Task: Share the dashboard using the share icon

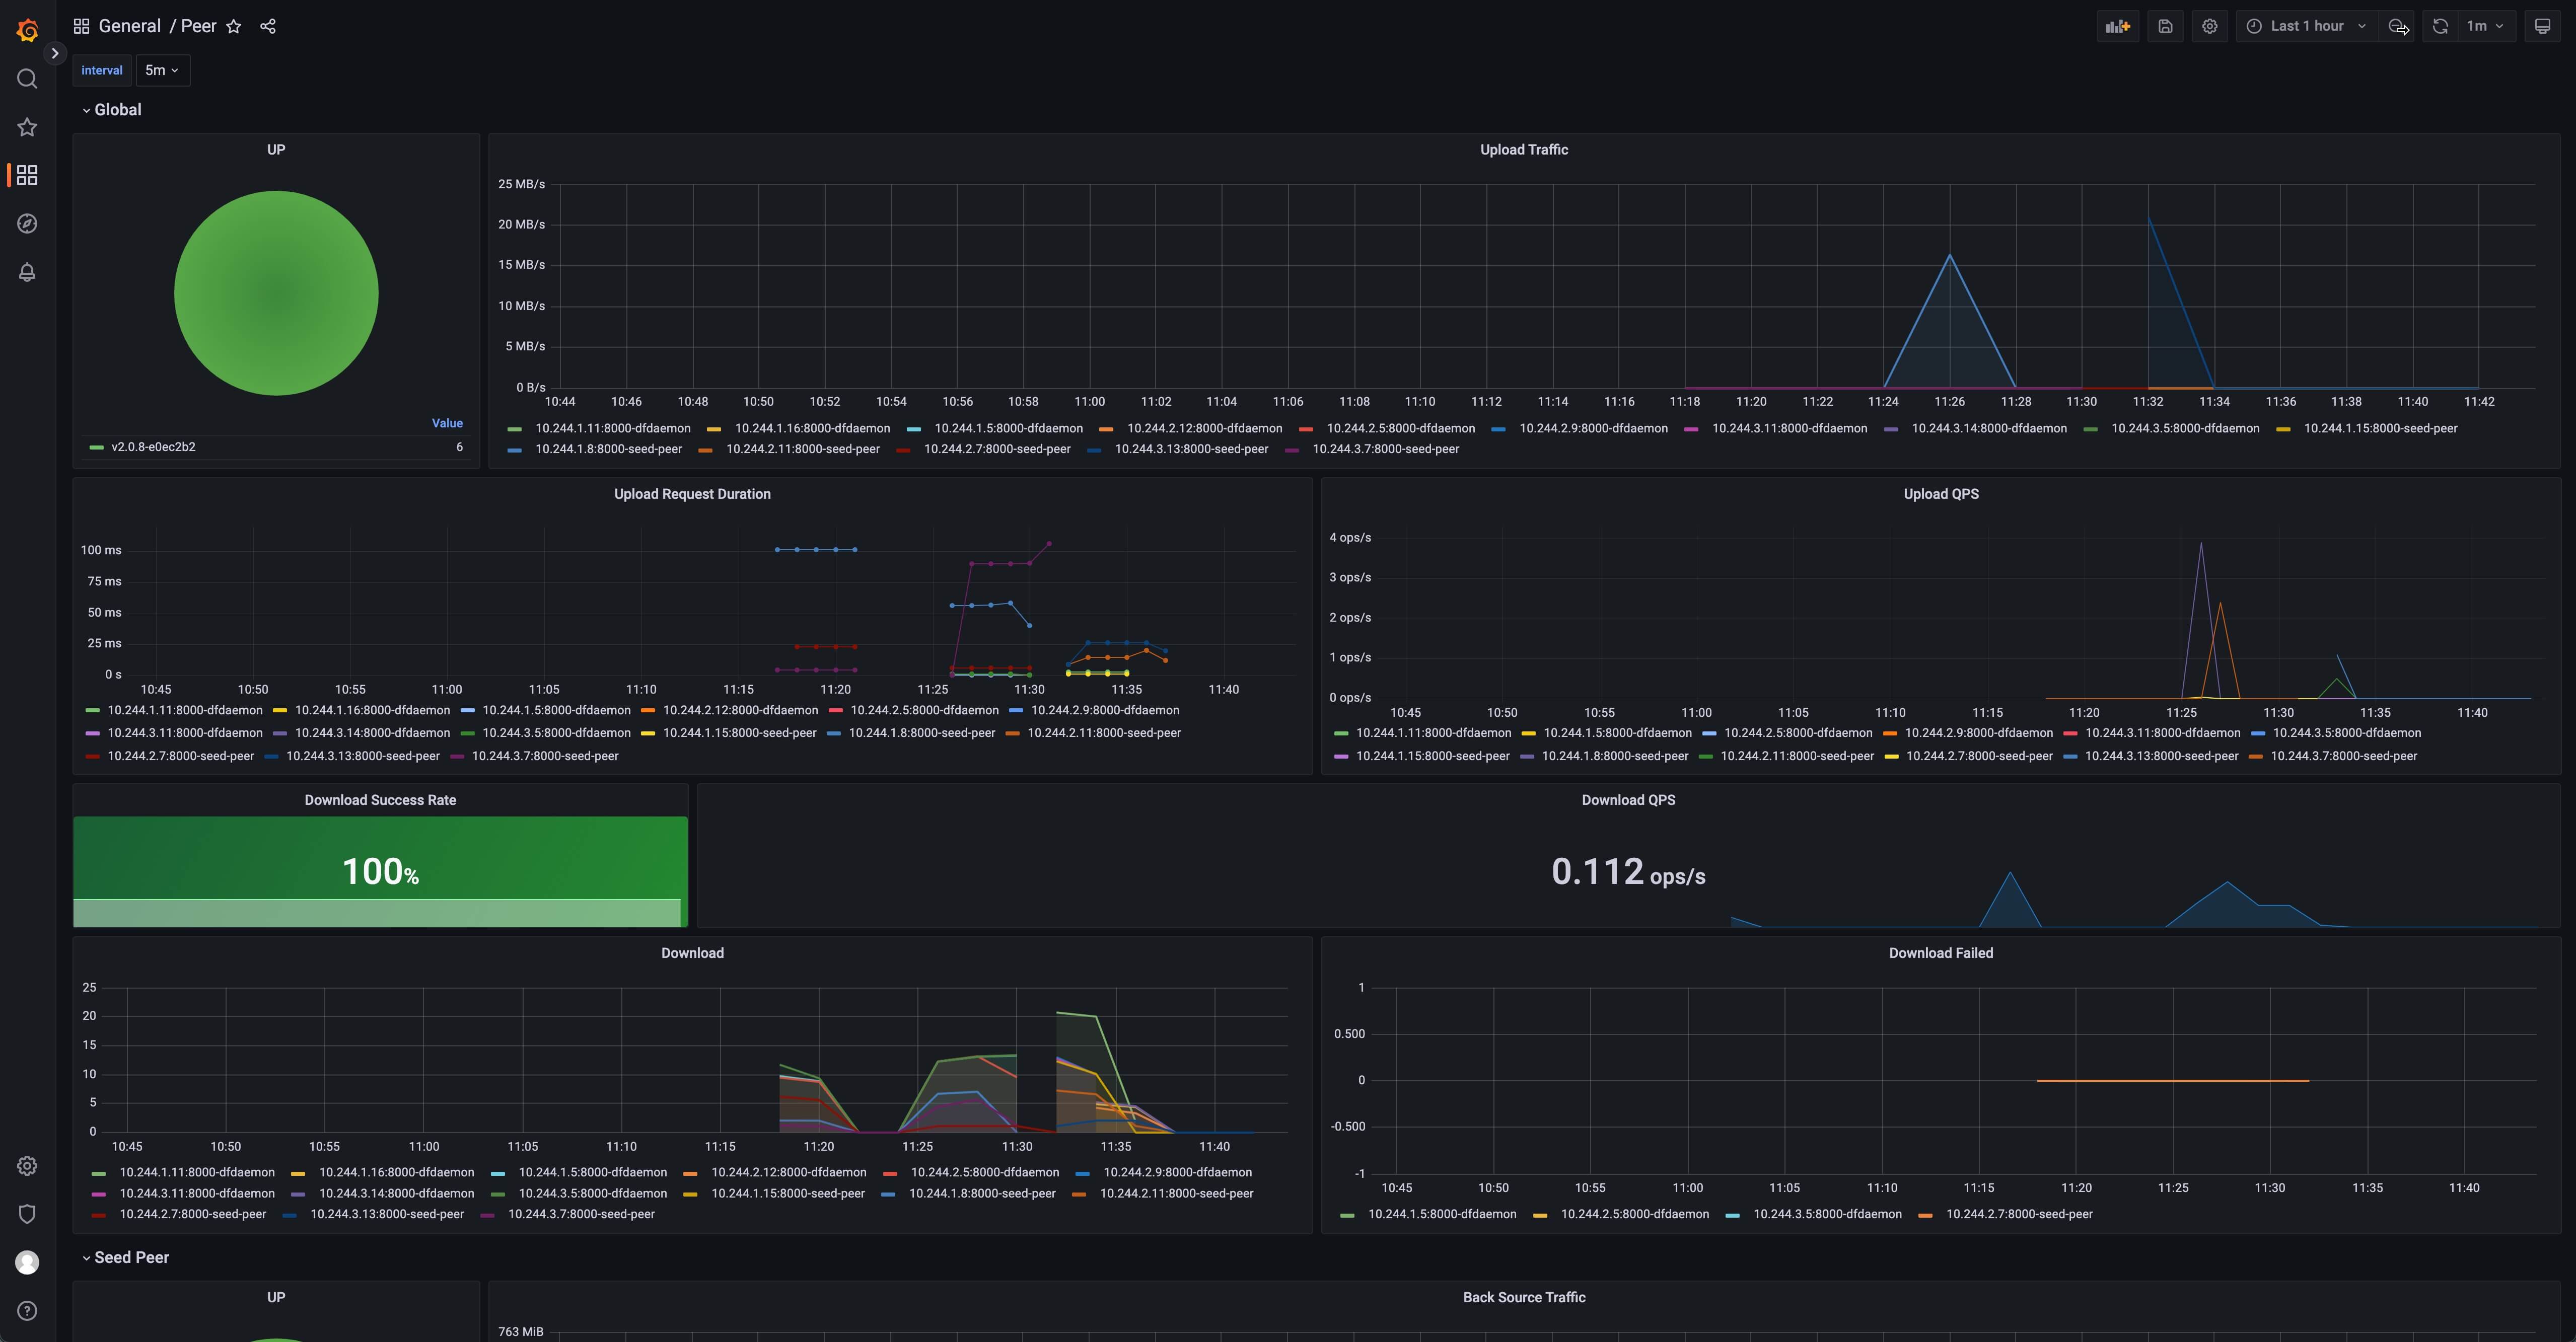Action: coord(268,26)
